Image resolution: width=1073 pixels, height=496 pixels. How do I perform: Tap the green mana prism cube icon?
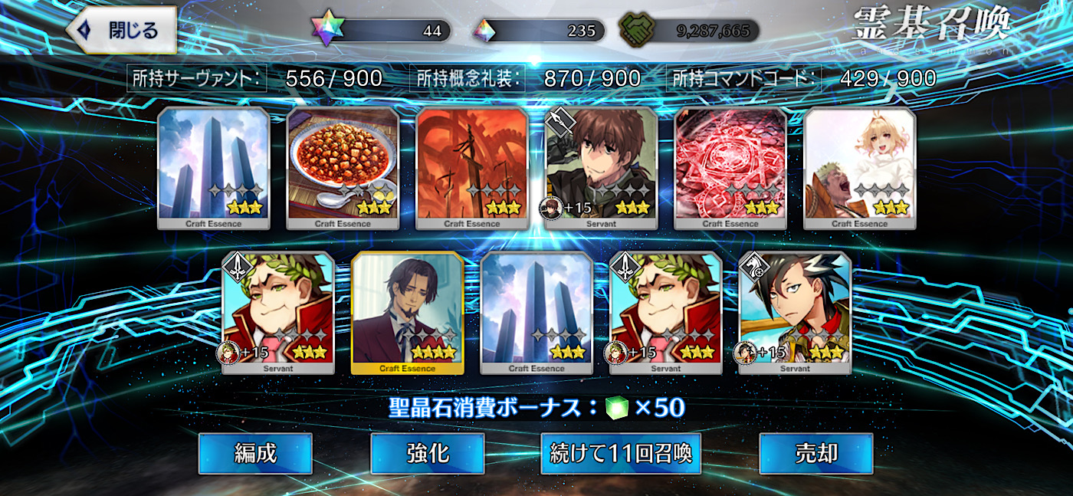point(615,409)
